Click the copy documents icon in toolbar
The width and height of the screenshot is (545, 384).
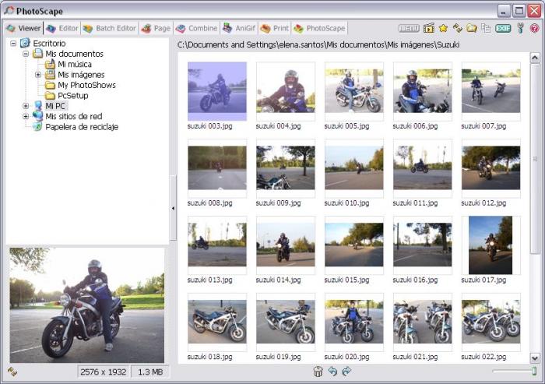pos(486,28)
